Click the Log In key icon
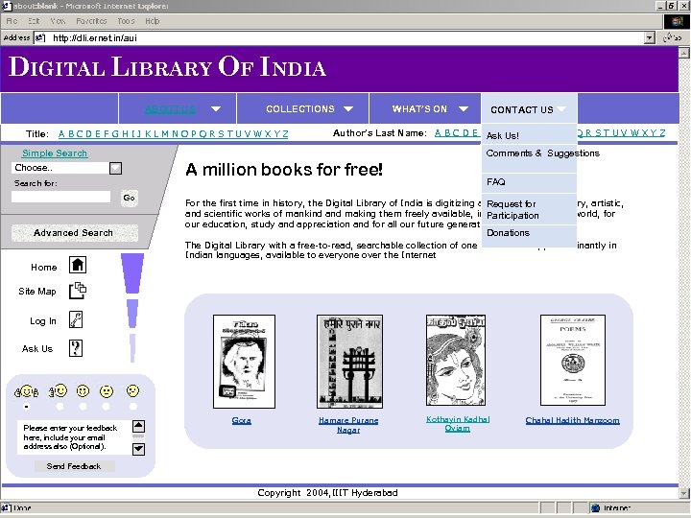The height and width of the screenshot is (518, 691). tap(76, 319)
